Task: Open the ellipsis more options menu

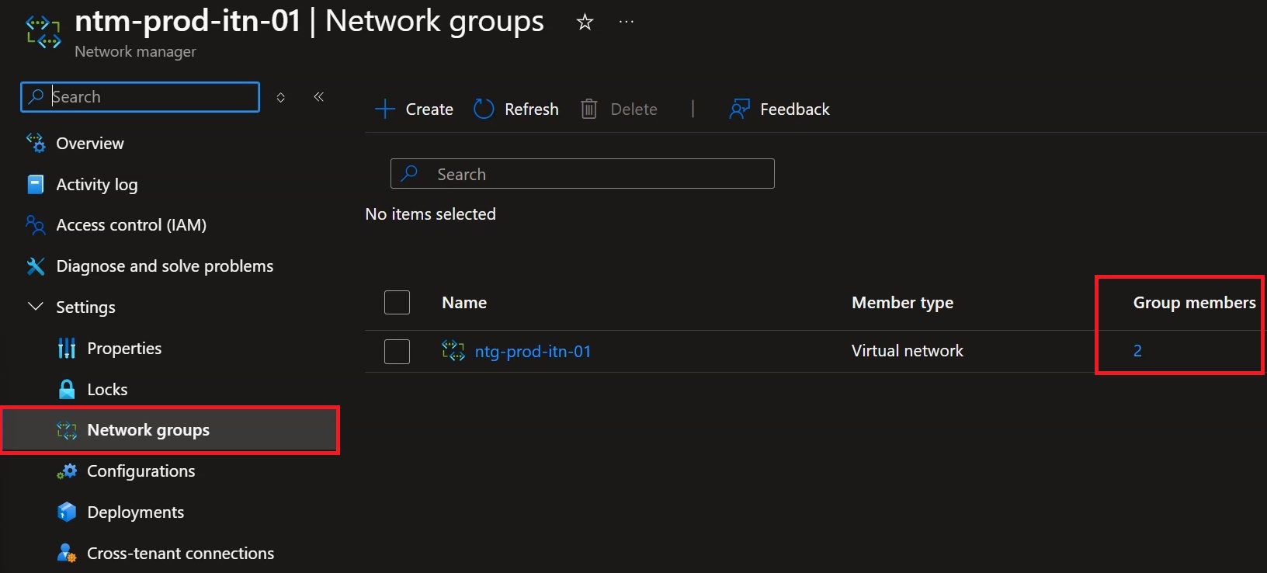Action: [x=627, y=22]
